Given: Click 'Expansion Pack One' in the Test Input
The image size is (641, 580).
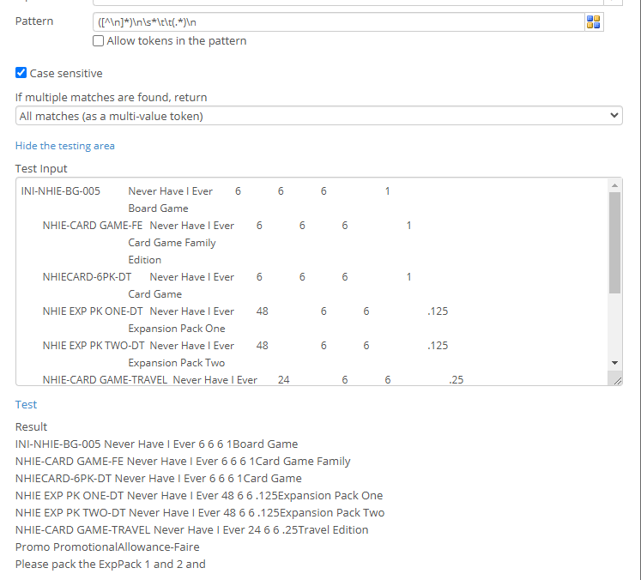Looking at the screenshot, I should pos(177,329).
